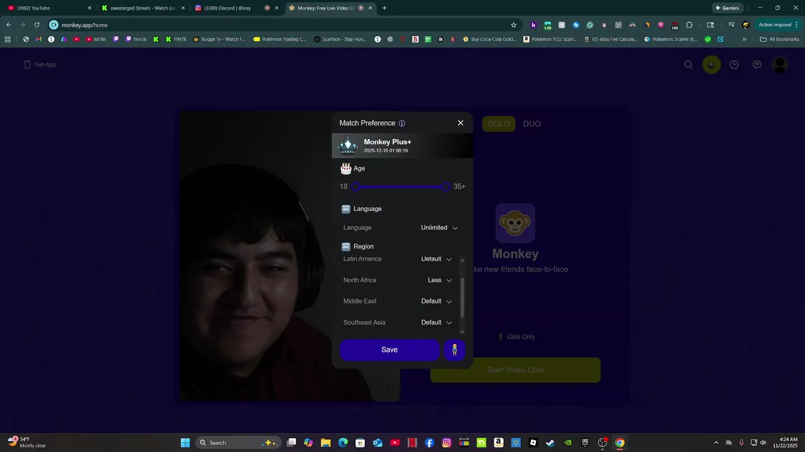The height and width of the screenshot is (452, 805).
Task: Close the Match Preference dialog
Action: click(x=460, y=123)
